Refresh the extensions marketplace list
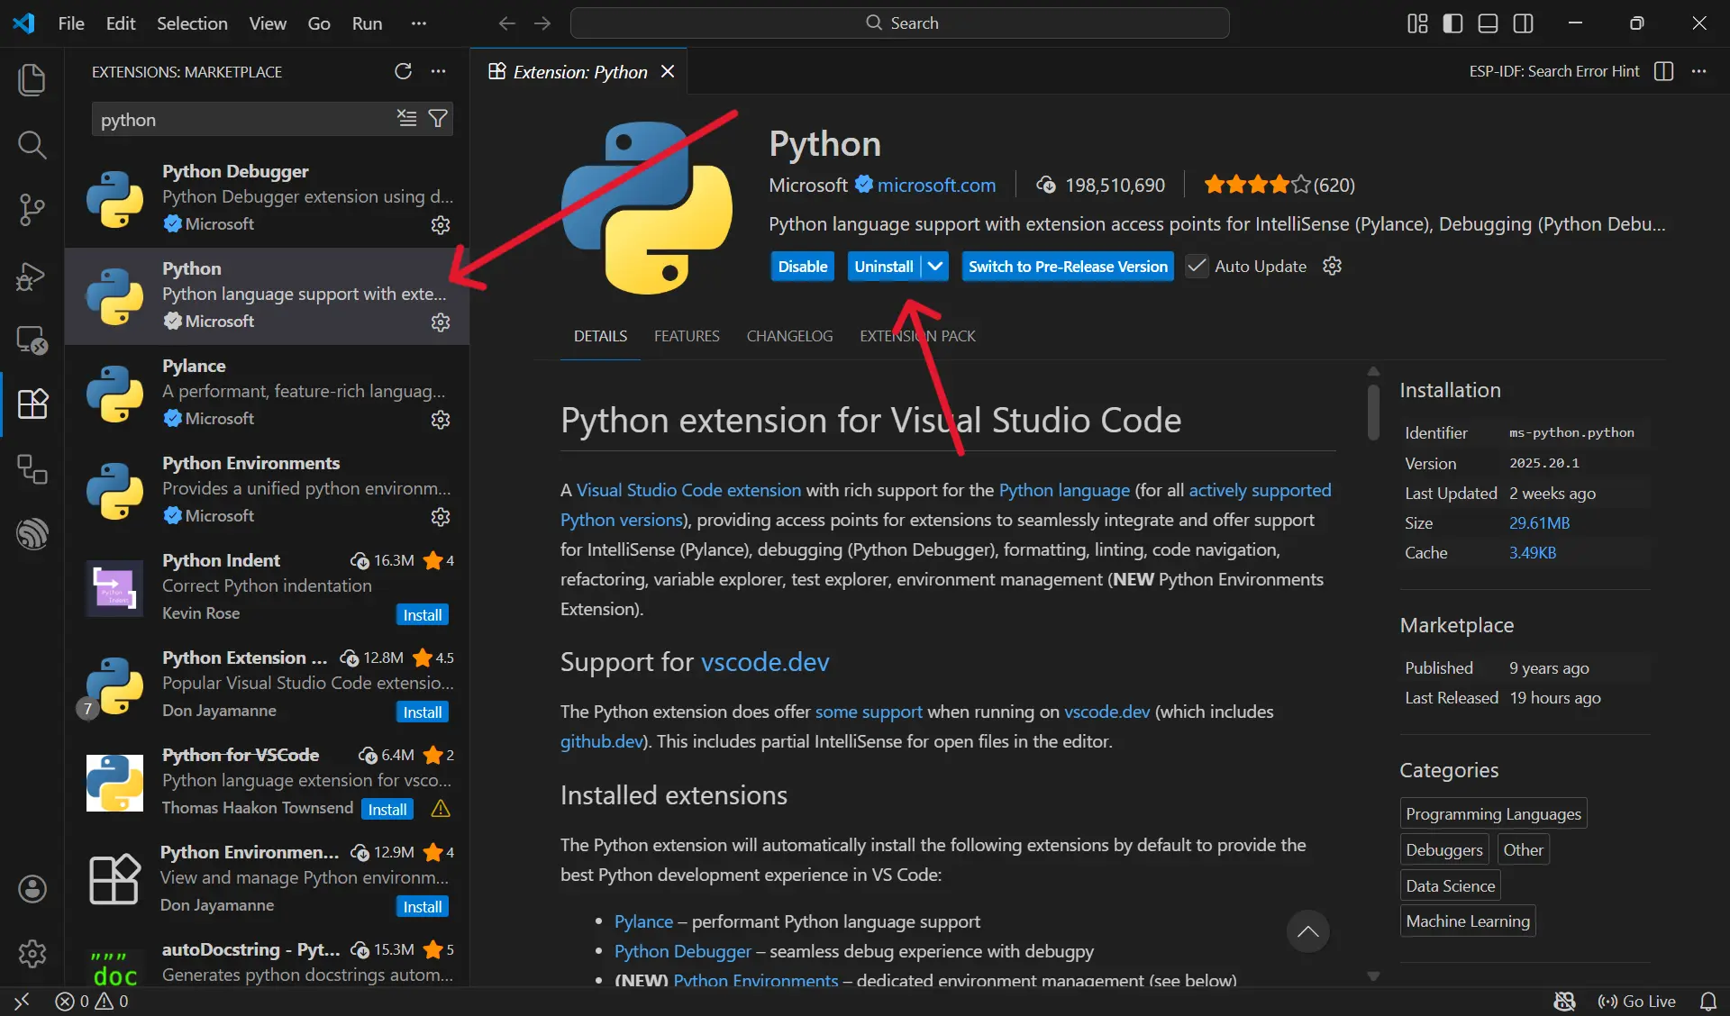This screenshot has width=1730, height=1016. [403, 71]
